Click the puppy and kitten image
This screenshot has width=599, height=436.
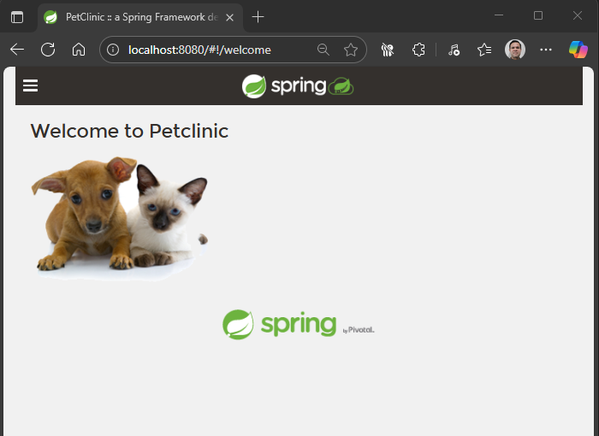[120, 219]
